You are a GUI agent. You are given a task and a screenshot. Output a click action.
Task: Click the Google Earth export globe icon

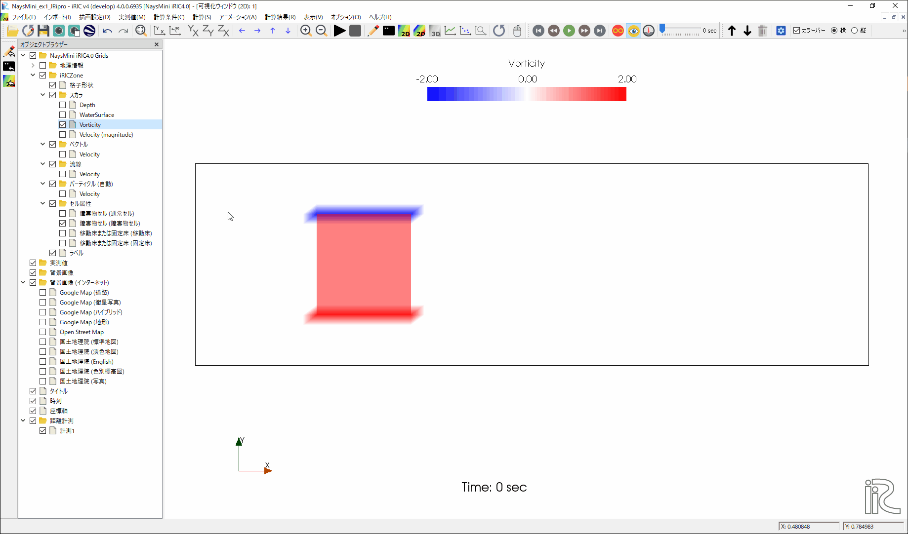89,31
